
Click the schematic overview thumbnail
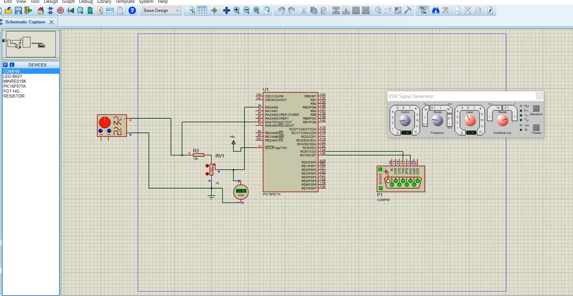pyautogui.click(x=30, y=44)
